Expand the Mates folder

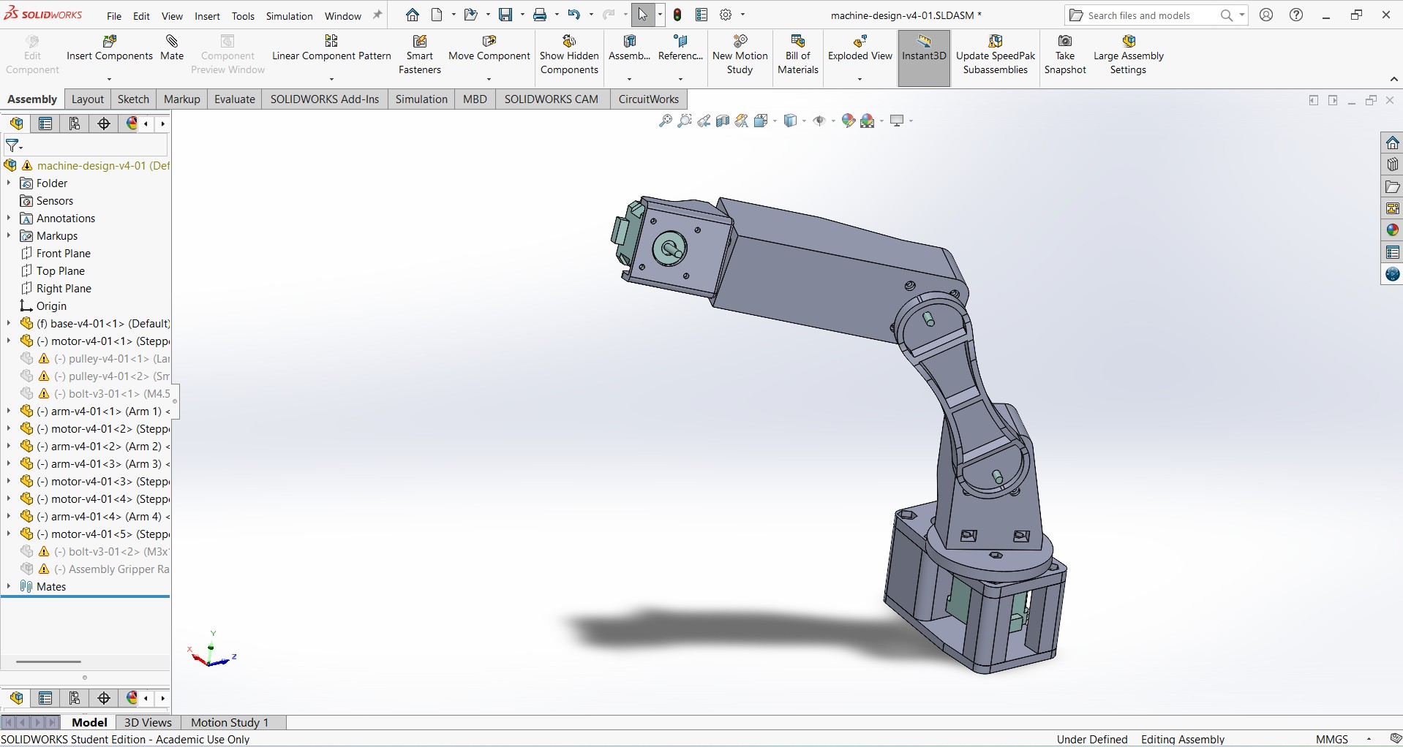click(9, 587)
